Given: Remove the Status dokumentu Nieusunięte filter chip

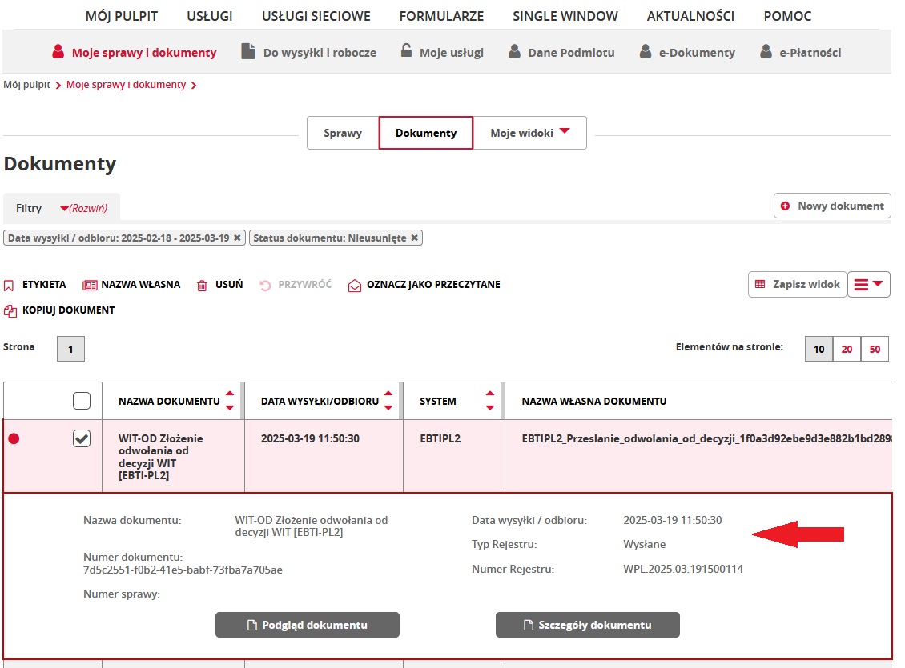Looking at the screenshot, I should pos(414,238).
